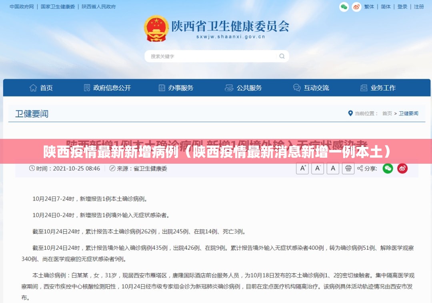Open 互动交流 navigation item
This screenshot has width=432, height=303.
pos(316,88)
